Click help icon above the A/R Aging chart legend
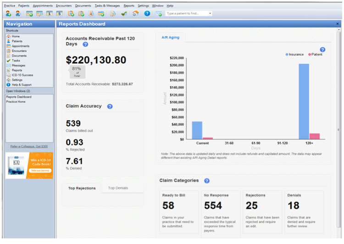The height and width of the screenshot is (244, 344). coord(322,50)
